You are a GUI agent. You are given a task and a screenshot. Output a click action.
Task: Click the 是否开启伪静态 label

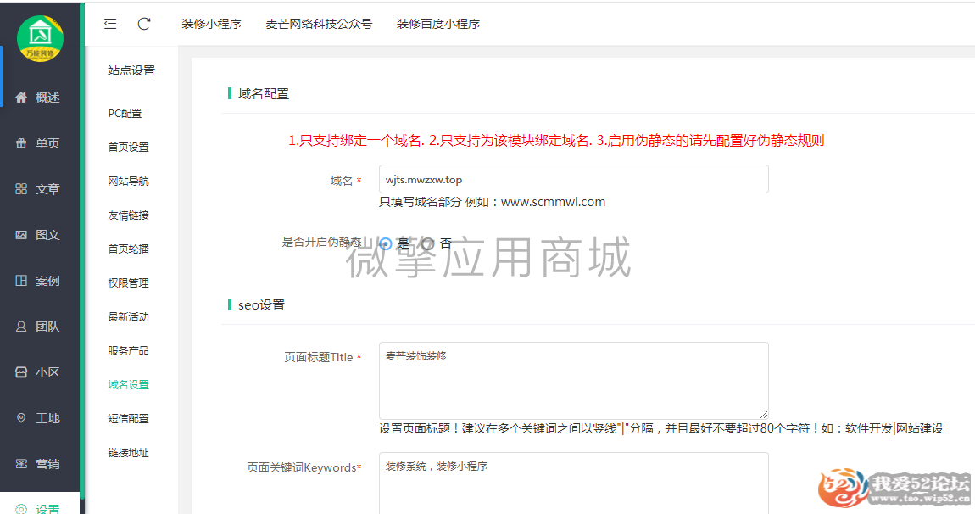(321, 242)
